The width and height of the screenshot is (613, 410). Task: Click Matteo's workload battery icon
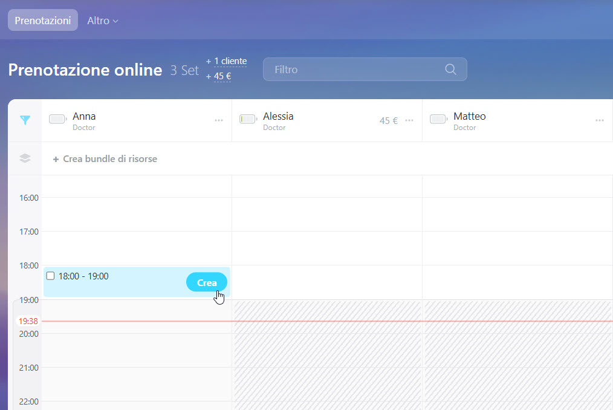coord(439,119)
